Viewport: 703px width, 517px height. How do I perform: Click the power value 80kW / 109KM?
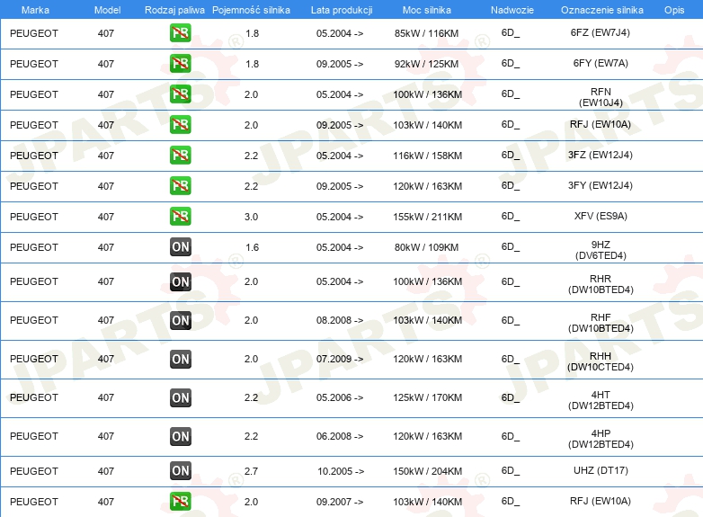(x=426, y=247)
